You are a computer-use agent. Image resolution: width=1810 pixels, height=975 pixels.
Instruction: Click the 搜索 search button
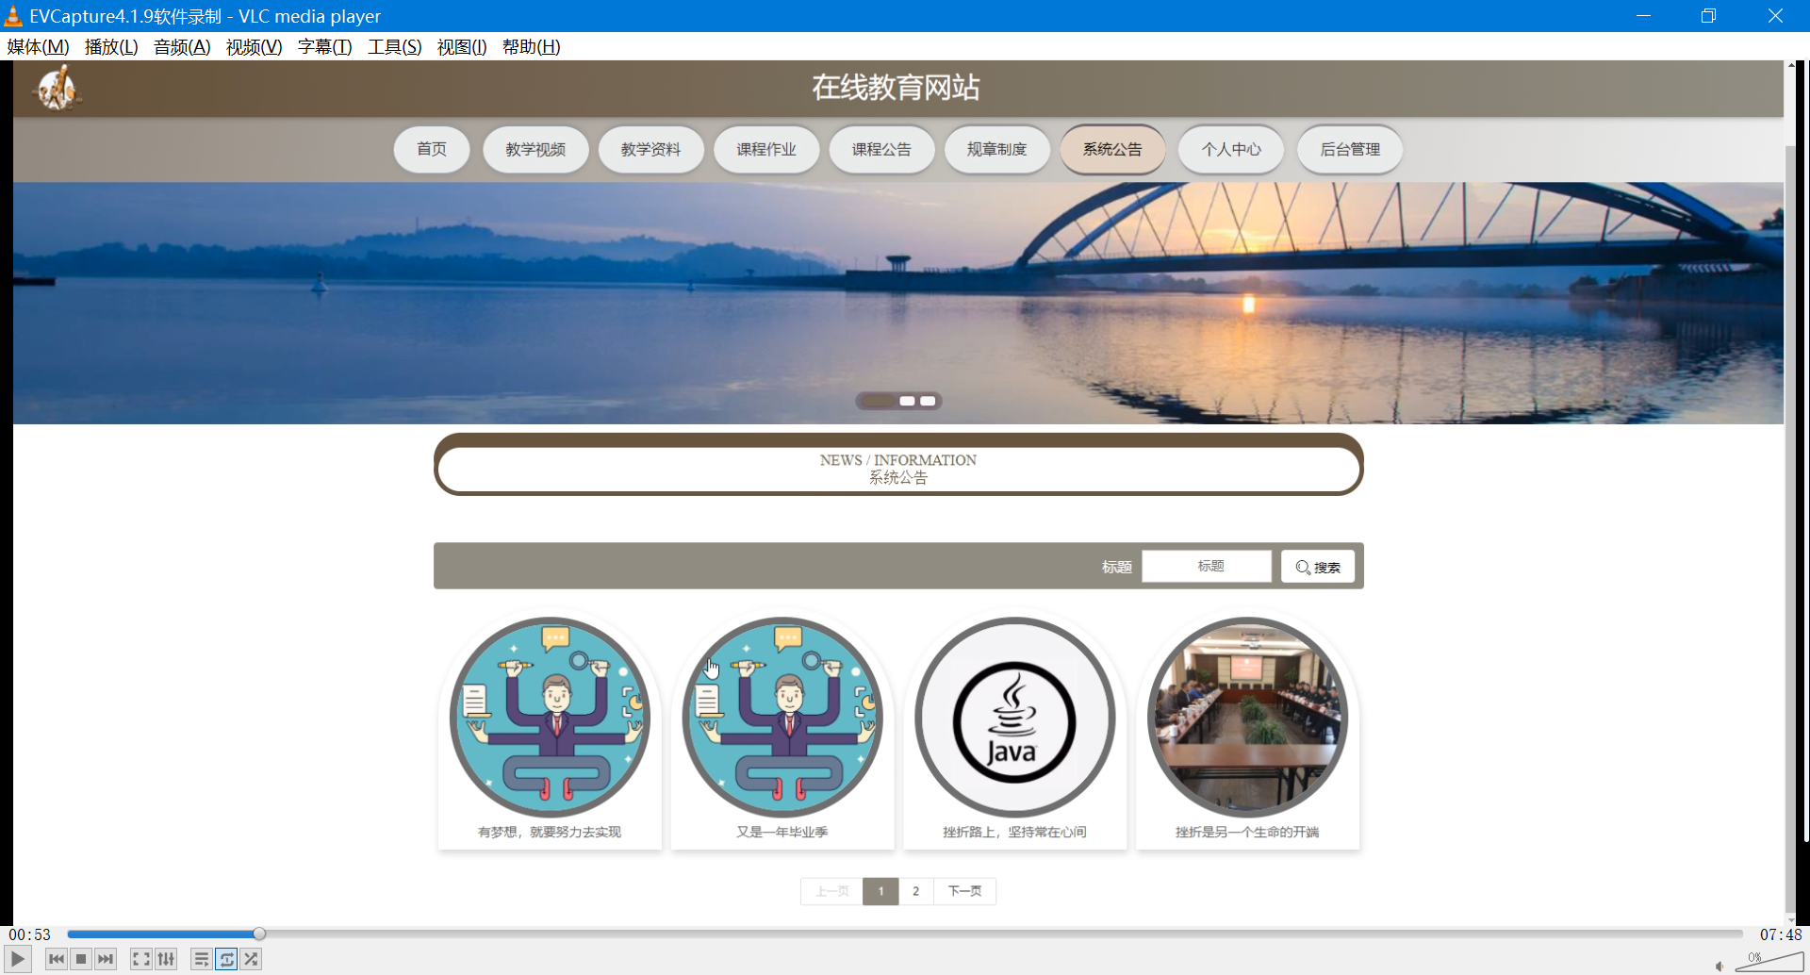pos(1318,567)
